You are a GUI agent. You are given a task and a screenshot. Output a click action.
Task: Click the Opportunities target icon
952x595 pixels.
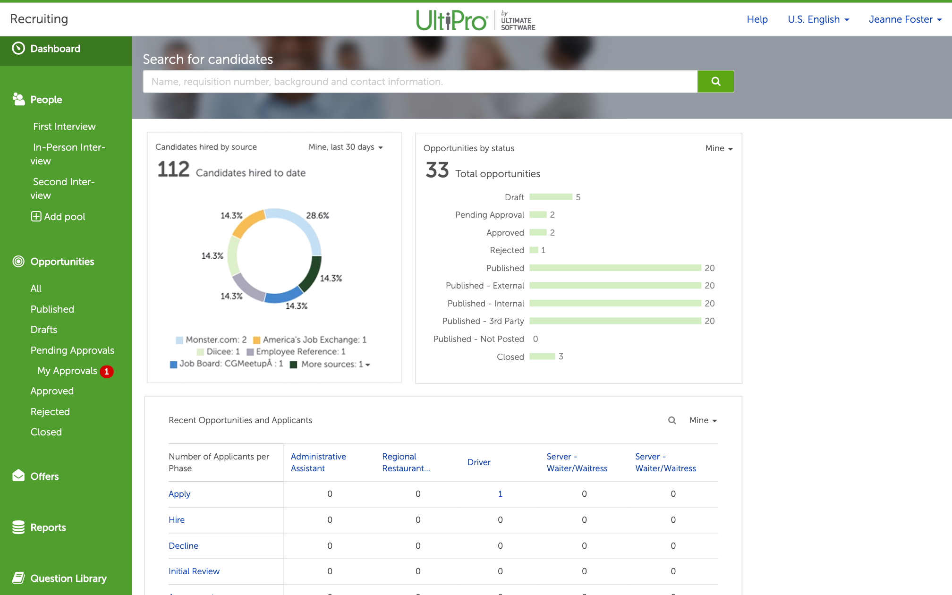pyautogui.click(x=18, y=261)
